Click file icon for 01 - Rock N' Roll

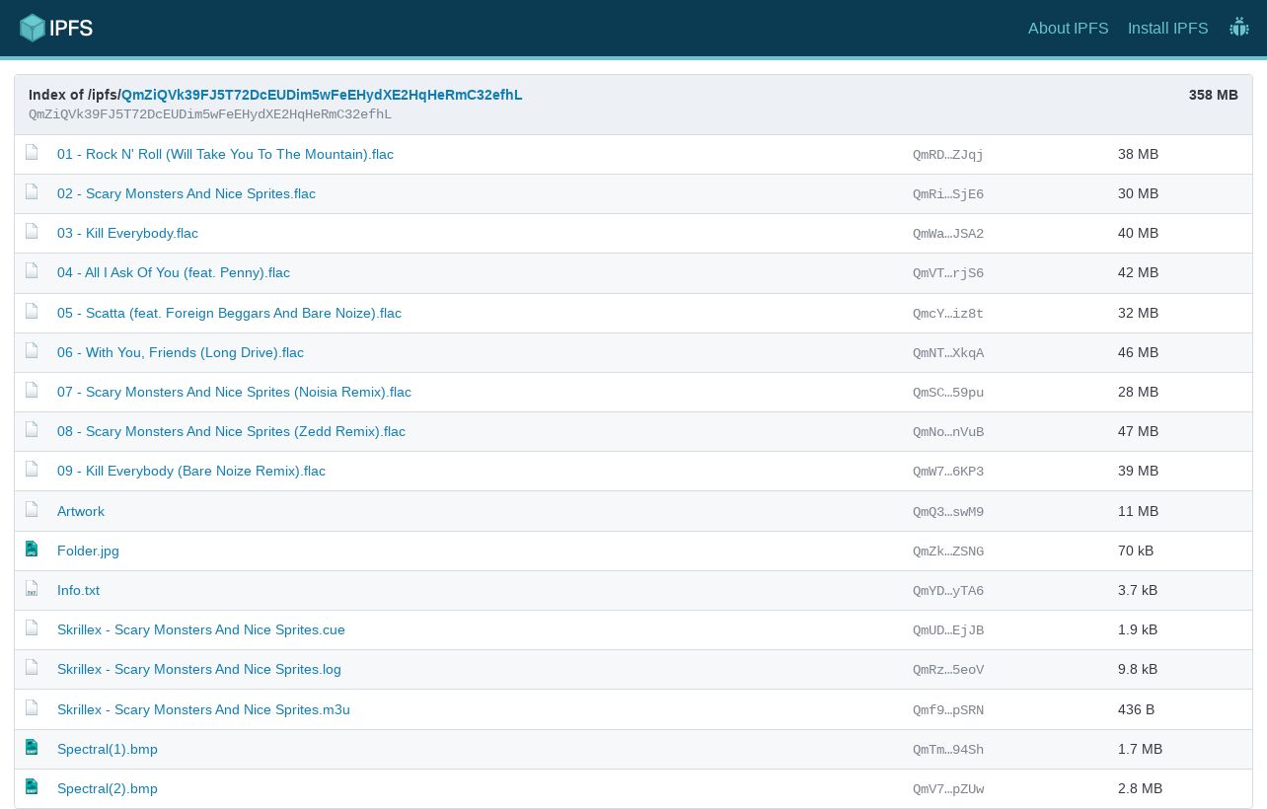(32, 153)
